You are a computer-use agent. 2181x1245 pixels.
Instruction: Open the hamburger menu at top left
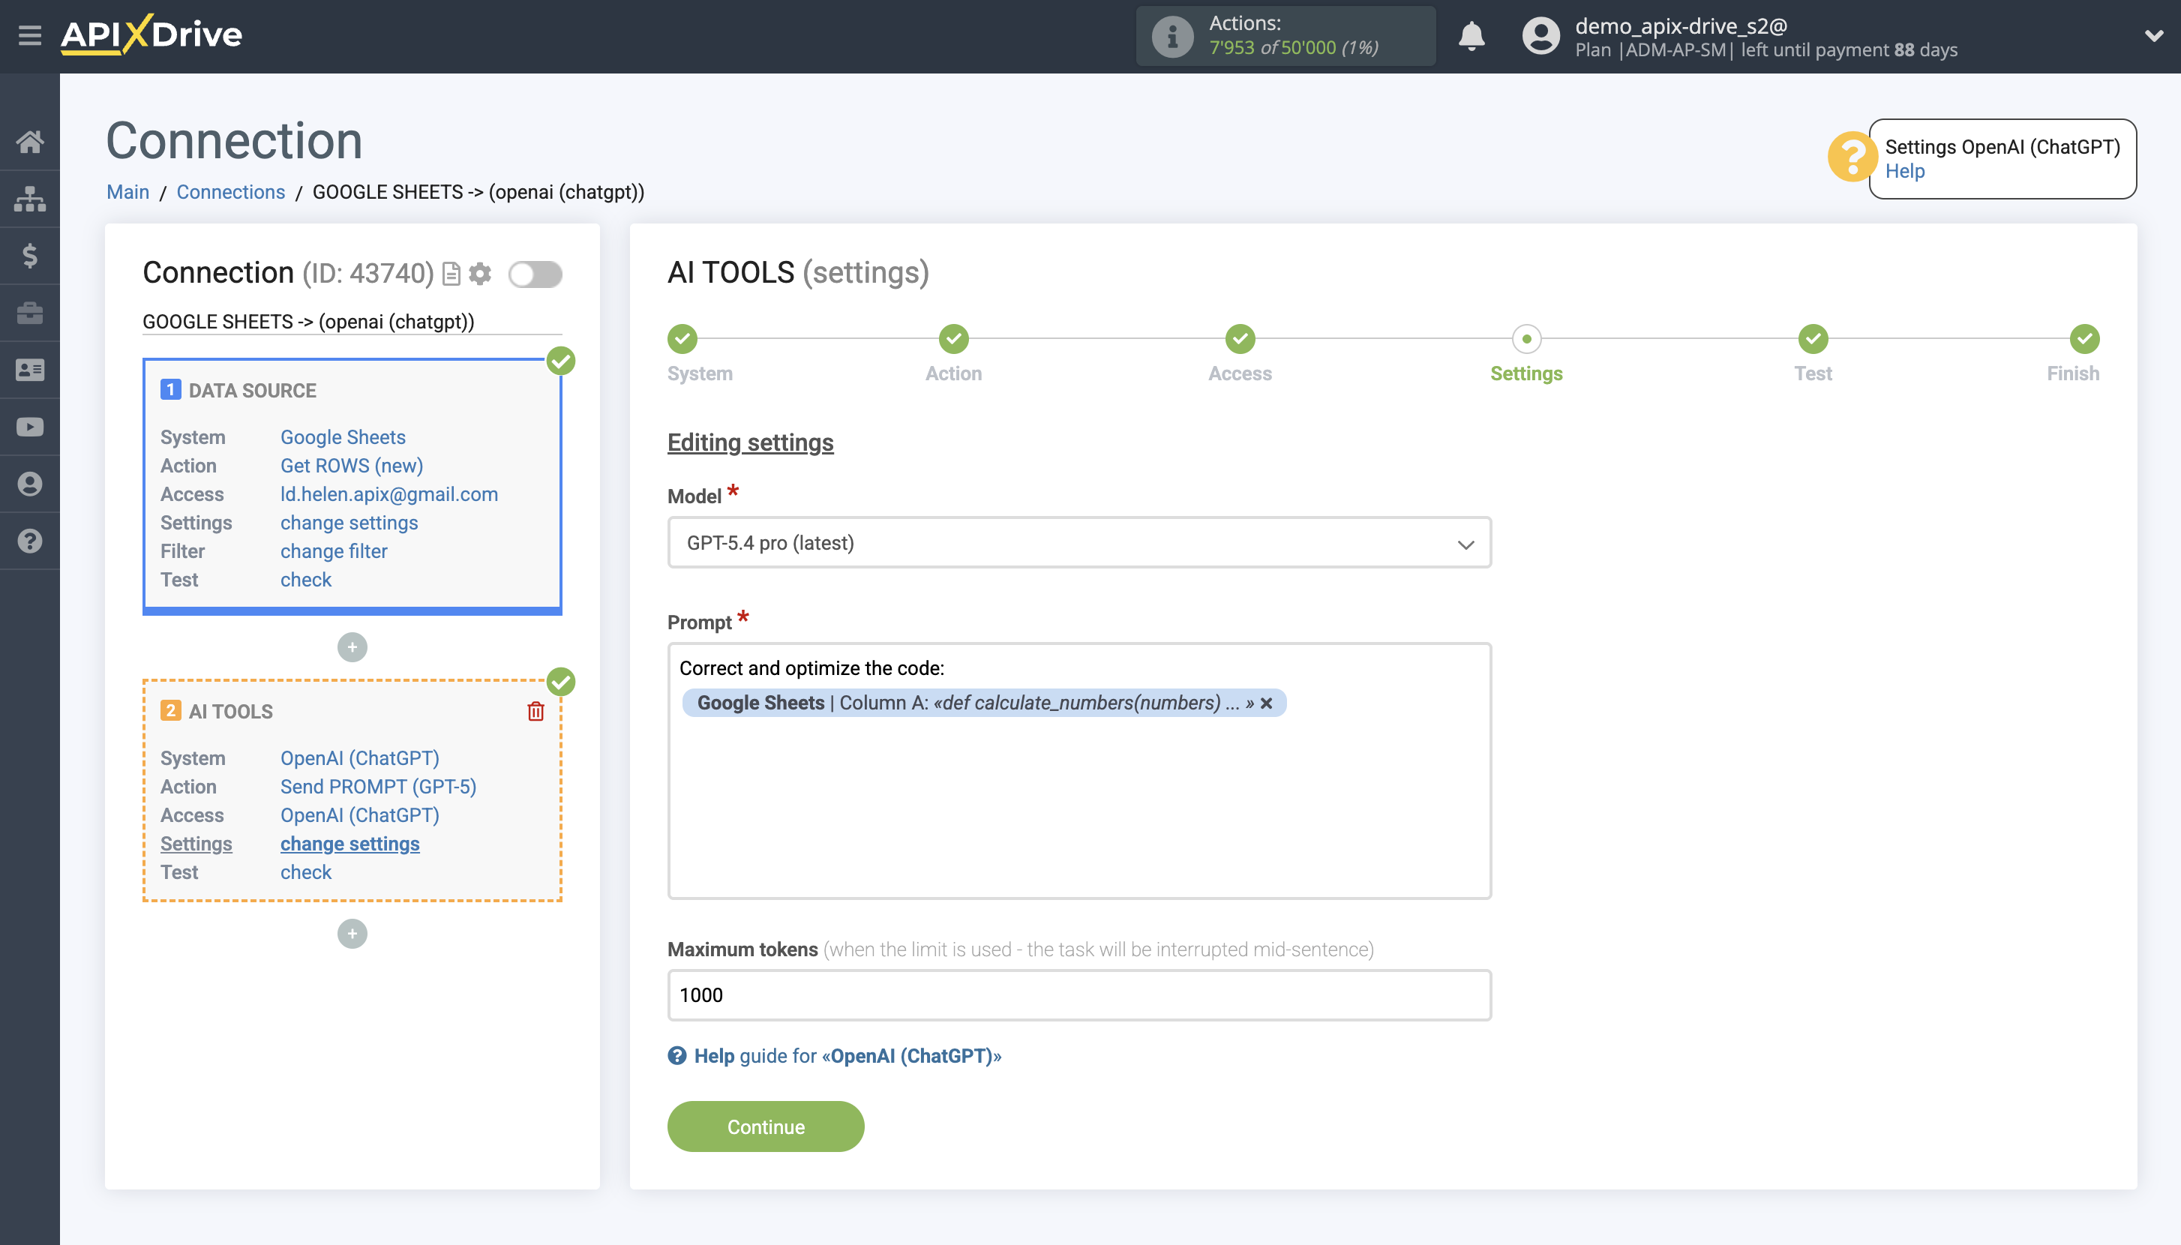pyautogui.click(x=31, y=35)
